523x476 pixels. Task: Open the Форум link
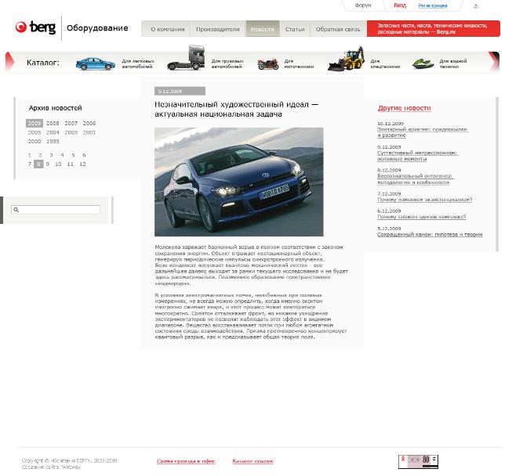363,5
